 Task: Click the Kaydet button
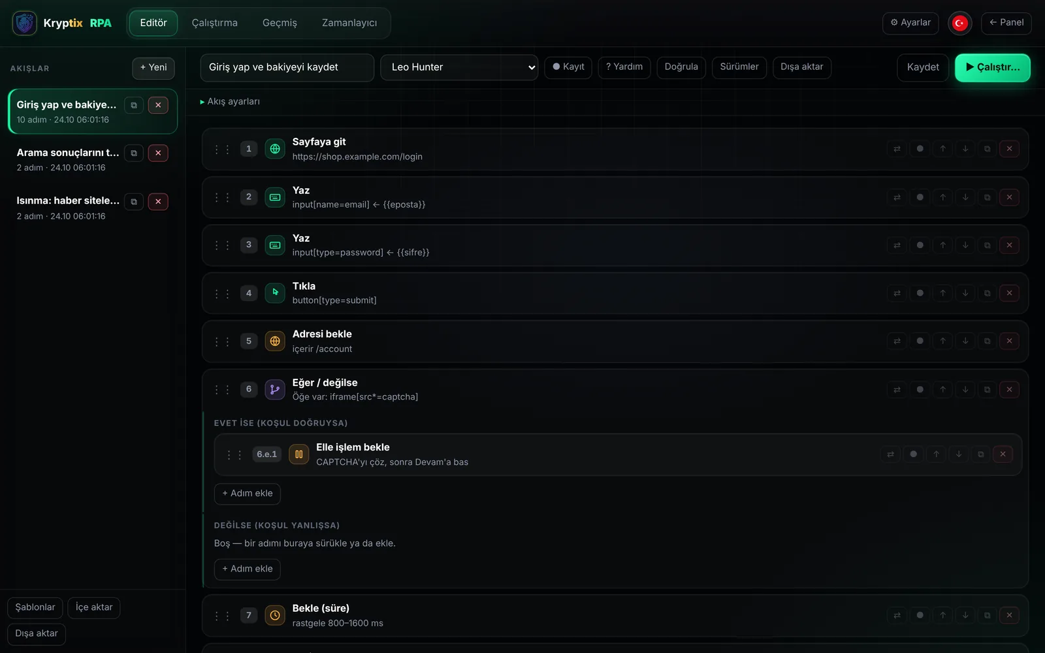pos(923,67)
